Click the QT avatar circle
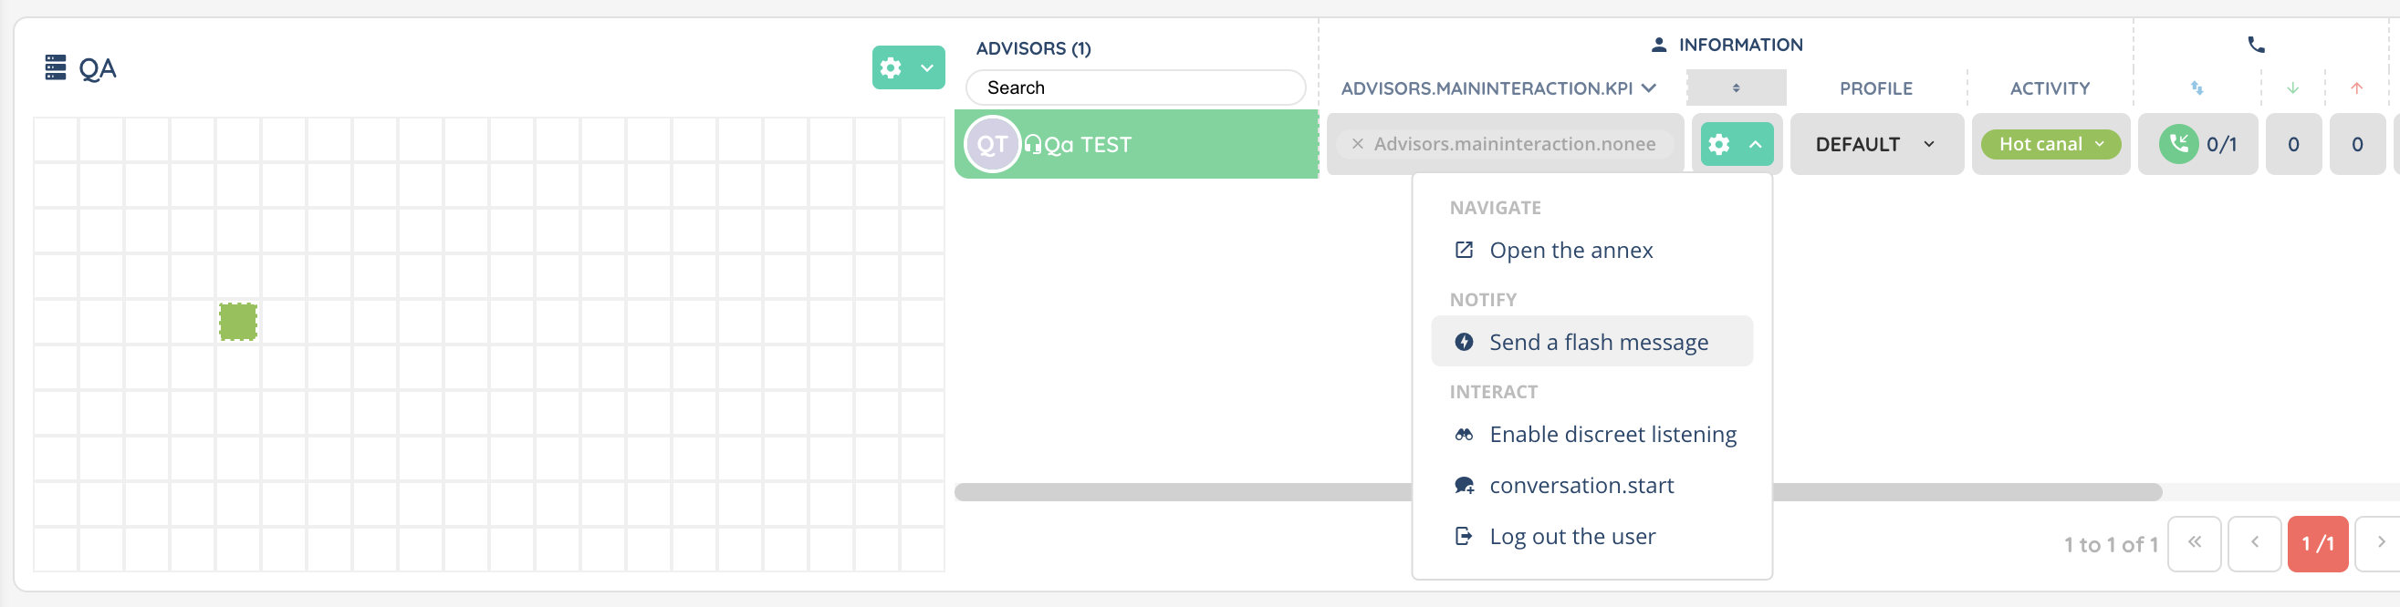Viewport: 2400px width, 607px height. (991, 144)
